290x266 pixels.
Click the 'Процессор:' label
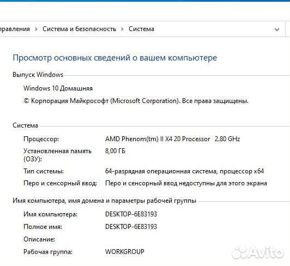(x=41, y=139)
